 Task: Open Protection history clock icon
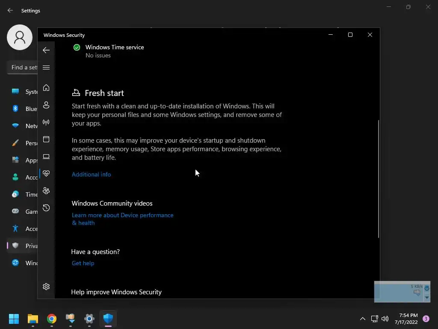coord(46,208)
